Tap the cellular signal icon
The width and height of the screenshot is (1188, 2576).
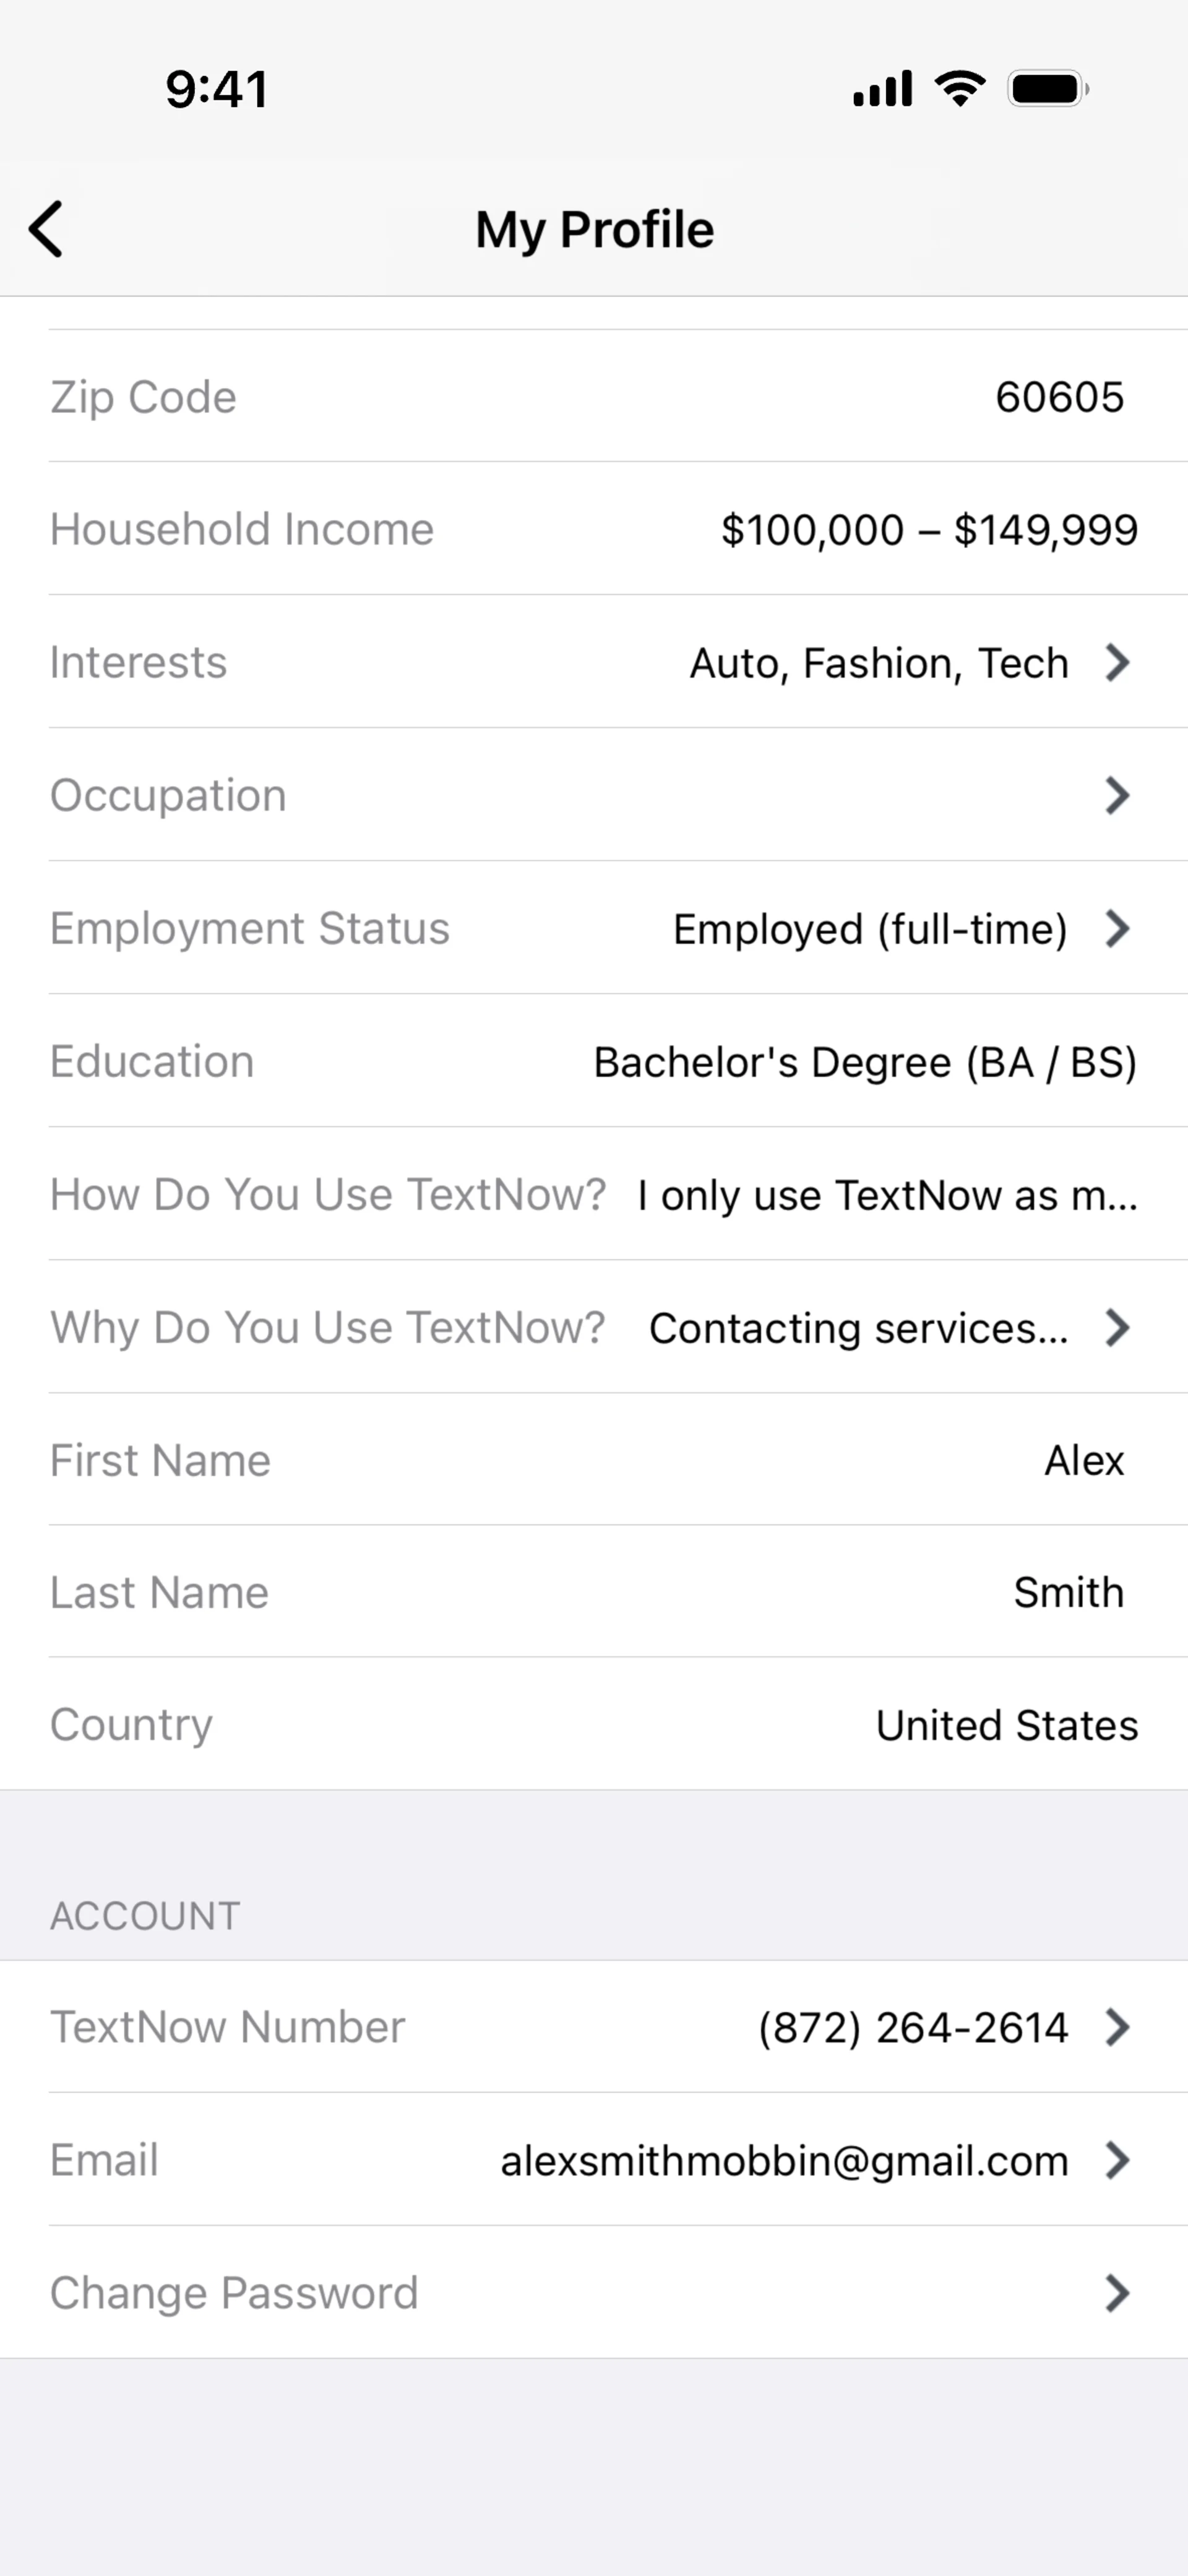(882, 89)
